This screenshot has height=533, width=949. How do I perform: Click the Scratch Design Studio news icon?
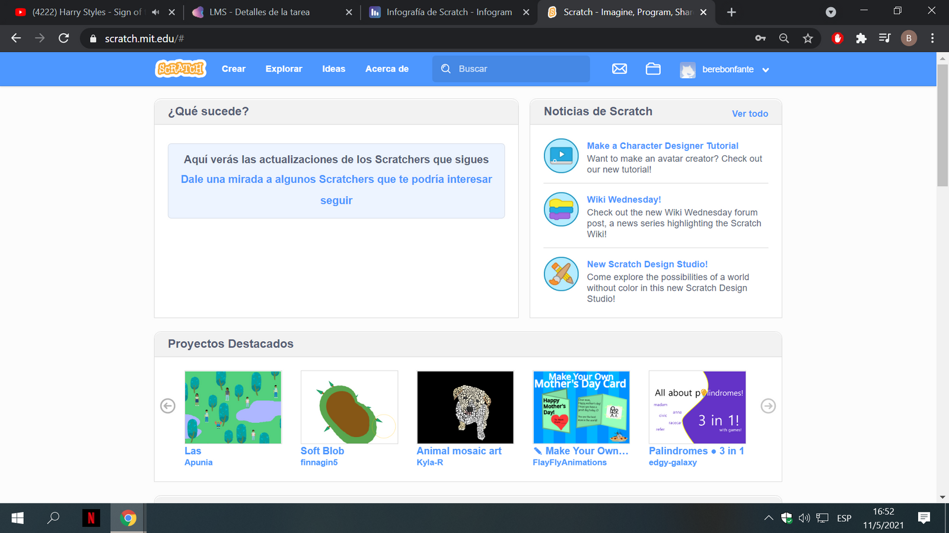(x=561, y=274)
